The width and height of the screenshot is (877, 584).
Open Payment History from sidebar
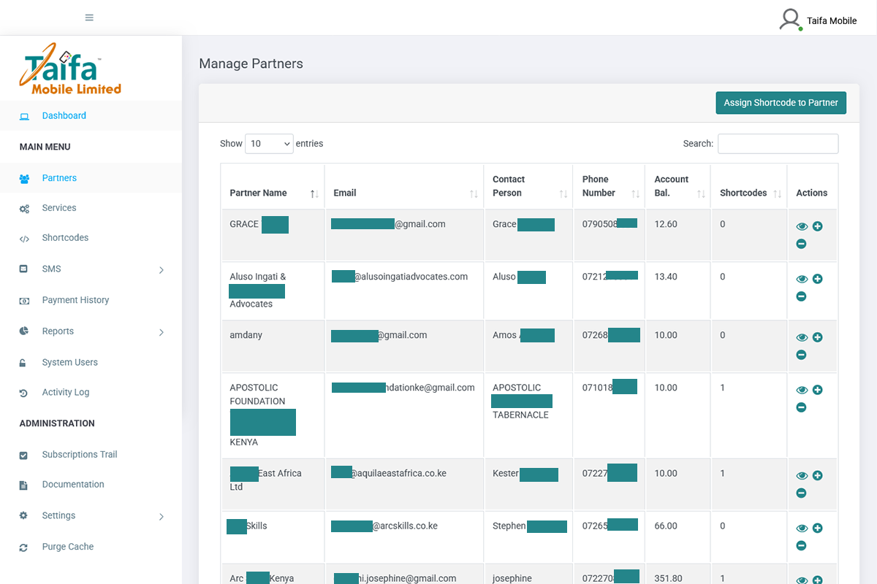75,300
